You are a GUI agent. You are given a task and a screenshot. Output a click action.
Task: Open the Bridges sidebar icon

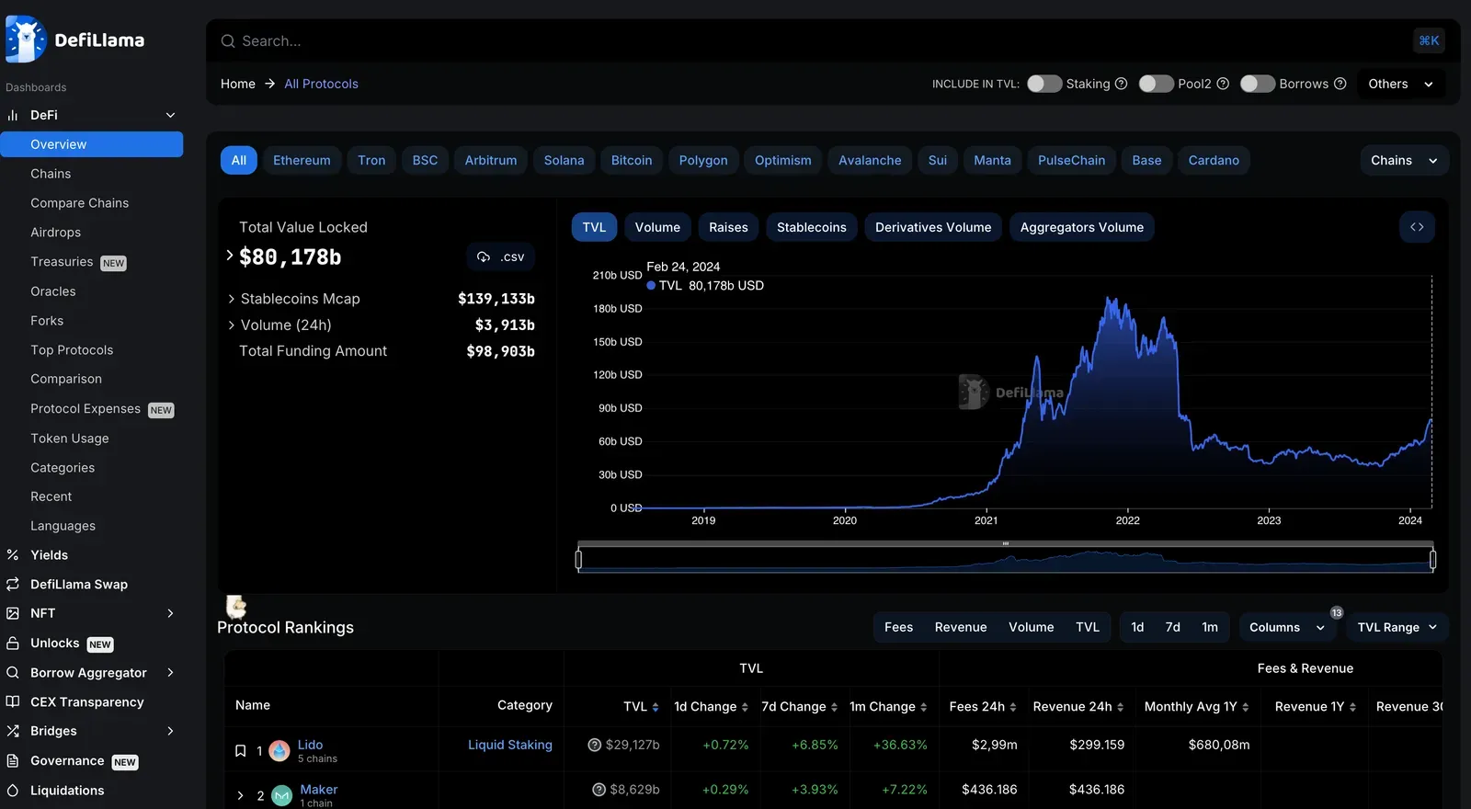(13, 731)
